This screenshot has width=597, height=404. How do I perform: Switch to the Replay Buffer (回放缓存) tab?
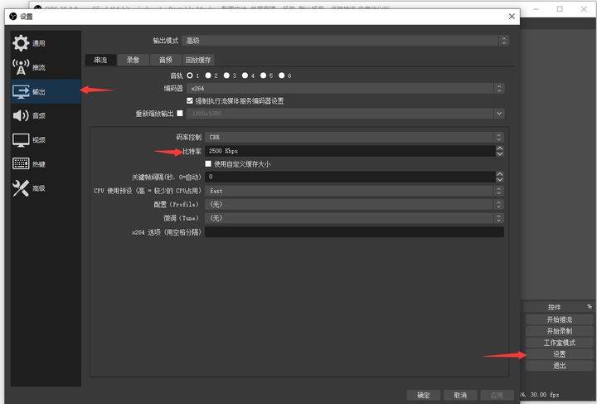click(x=198, y=60)
